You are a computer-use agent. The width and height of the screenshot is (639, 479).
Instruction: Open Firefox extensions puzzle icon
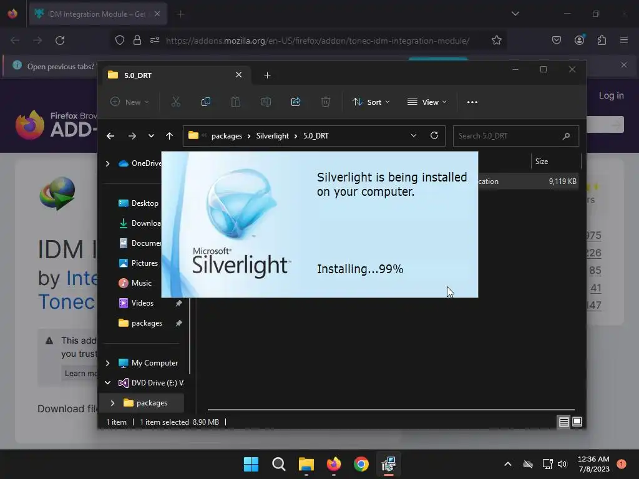point(602,40)
